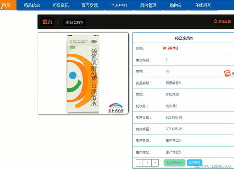Click the 价格 label

click(140, 48)
